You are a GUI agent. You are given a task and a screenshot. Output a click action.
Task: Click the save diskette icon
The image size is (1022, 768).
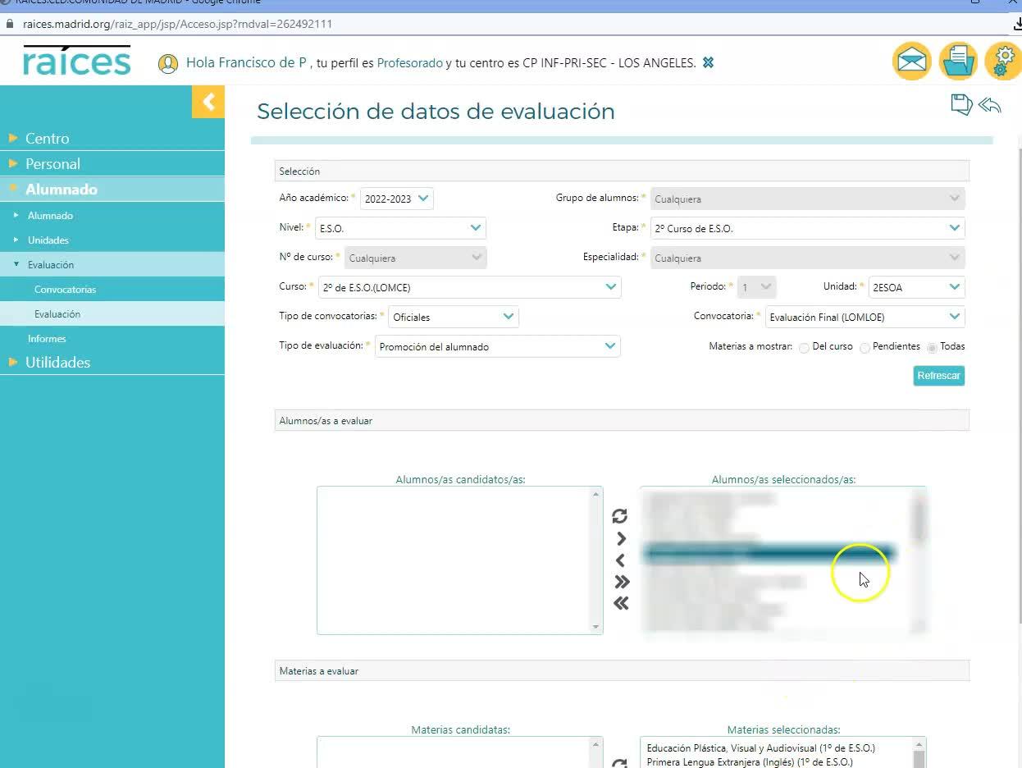click(x=960, y=105)
